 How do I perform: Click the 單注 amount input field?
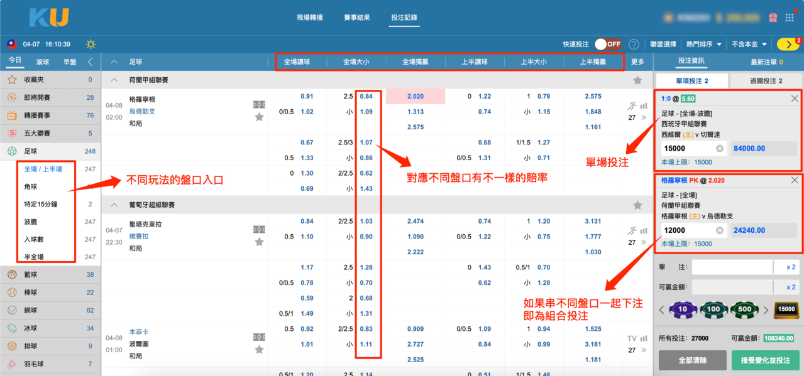point(732,267)
